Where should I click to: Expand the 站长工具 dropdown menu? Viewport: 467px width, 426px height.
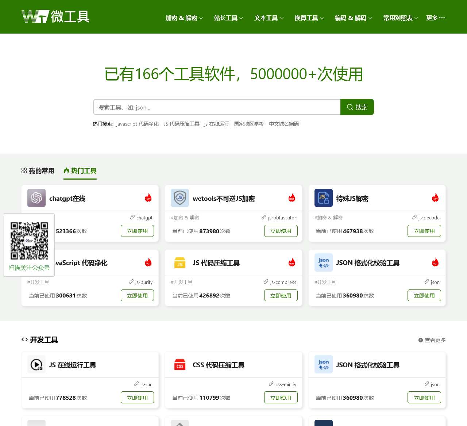[x=228, y=18]
